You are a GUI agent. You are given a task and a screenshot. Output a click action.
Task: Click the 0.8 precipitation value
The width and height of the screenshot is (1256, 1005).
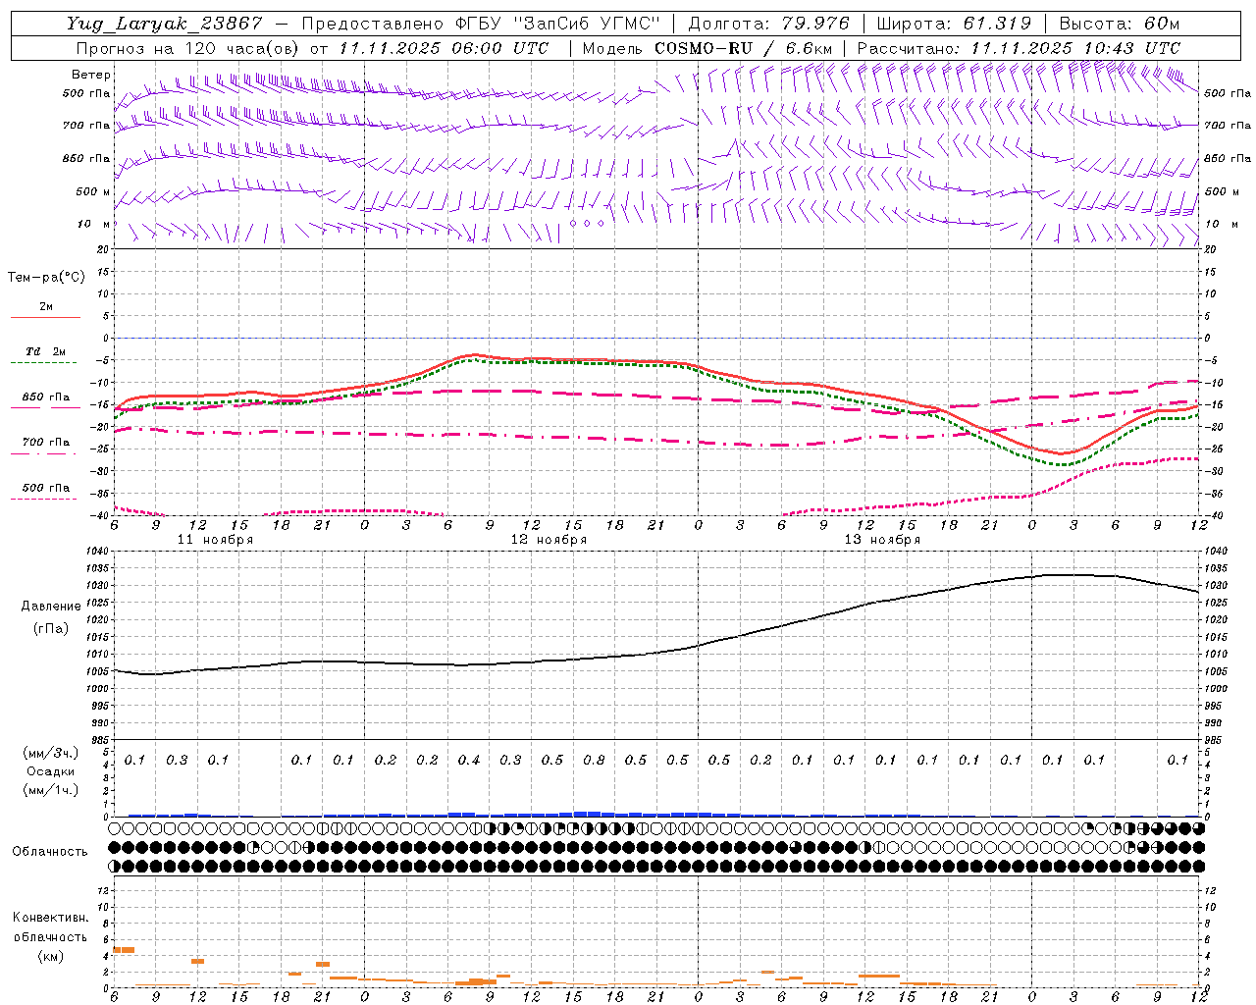pos(594,760)
